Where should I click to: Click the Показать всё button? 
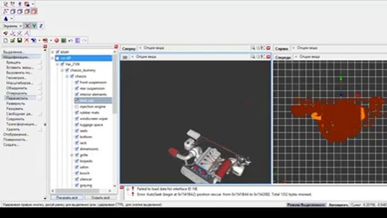click(x=67, y=198)
